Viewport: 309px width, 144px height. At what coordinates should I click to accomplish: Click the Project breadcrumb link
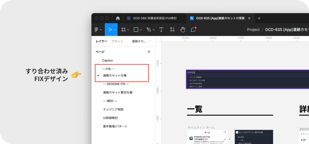point(253,30)
